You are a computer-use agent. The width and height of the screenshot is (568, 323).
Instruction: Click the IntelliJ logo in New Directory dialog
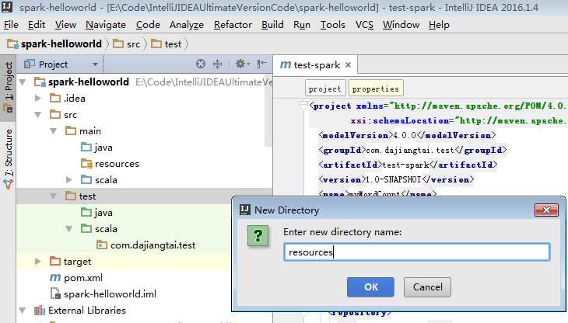(245, 210)
